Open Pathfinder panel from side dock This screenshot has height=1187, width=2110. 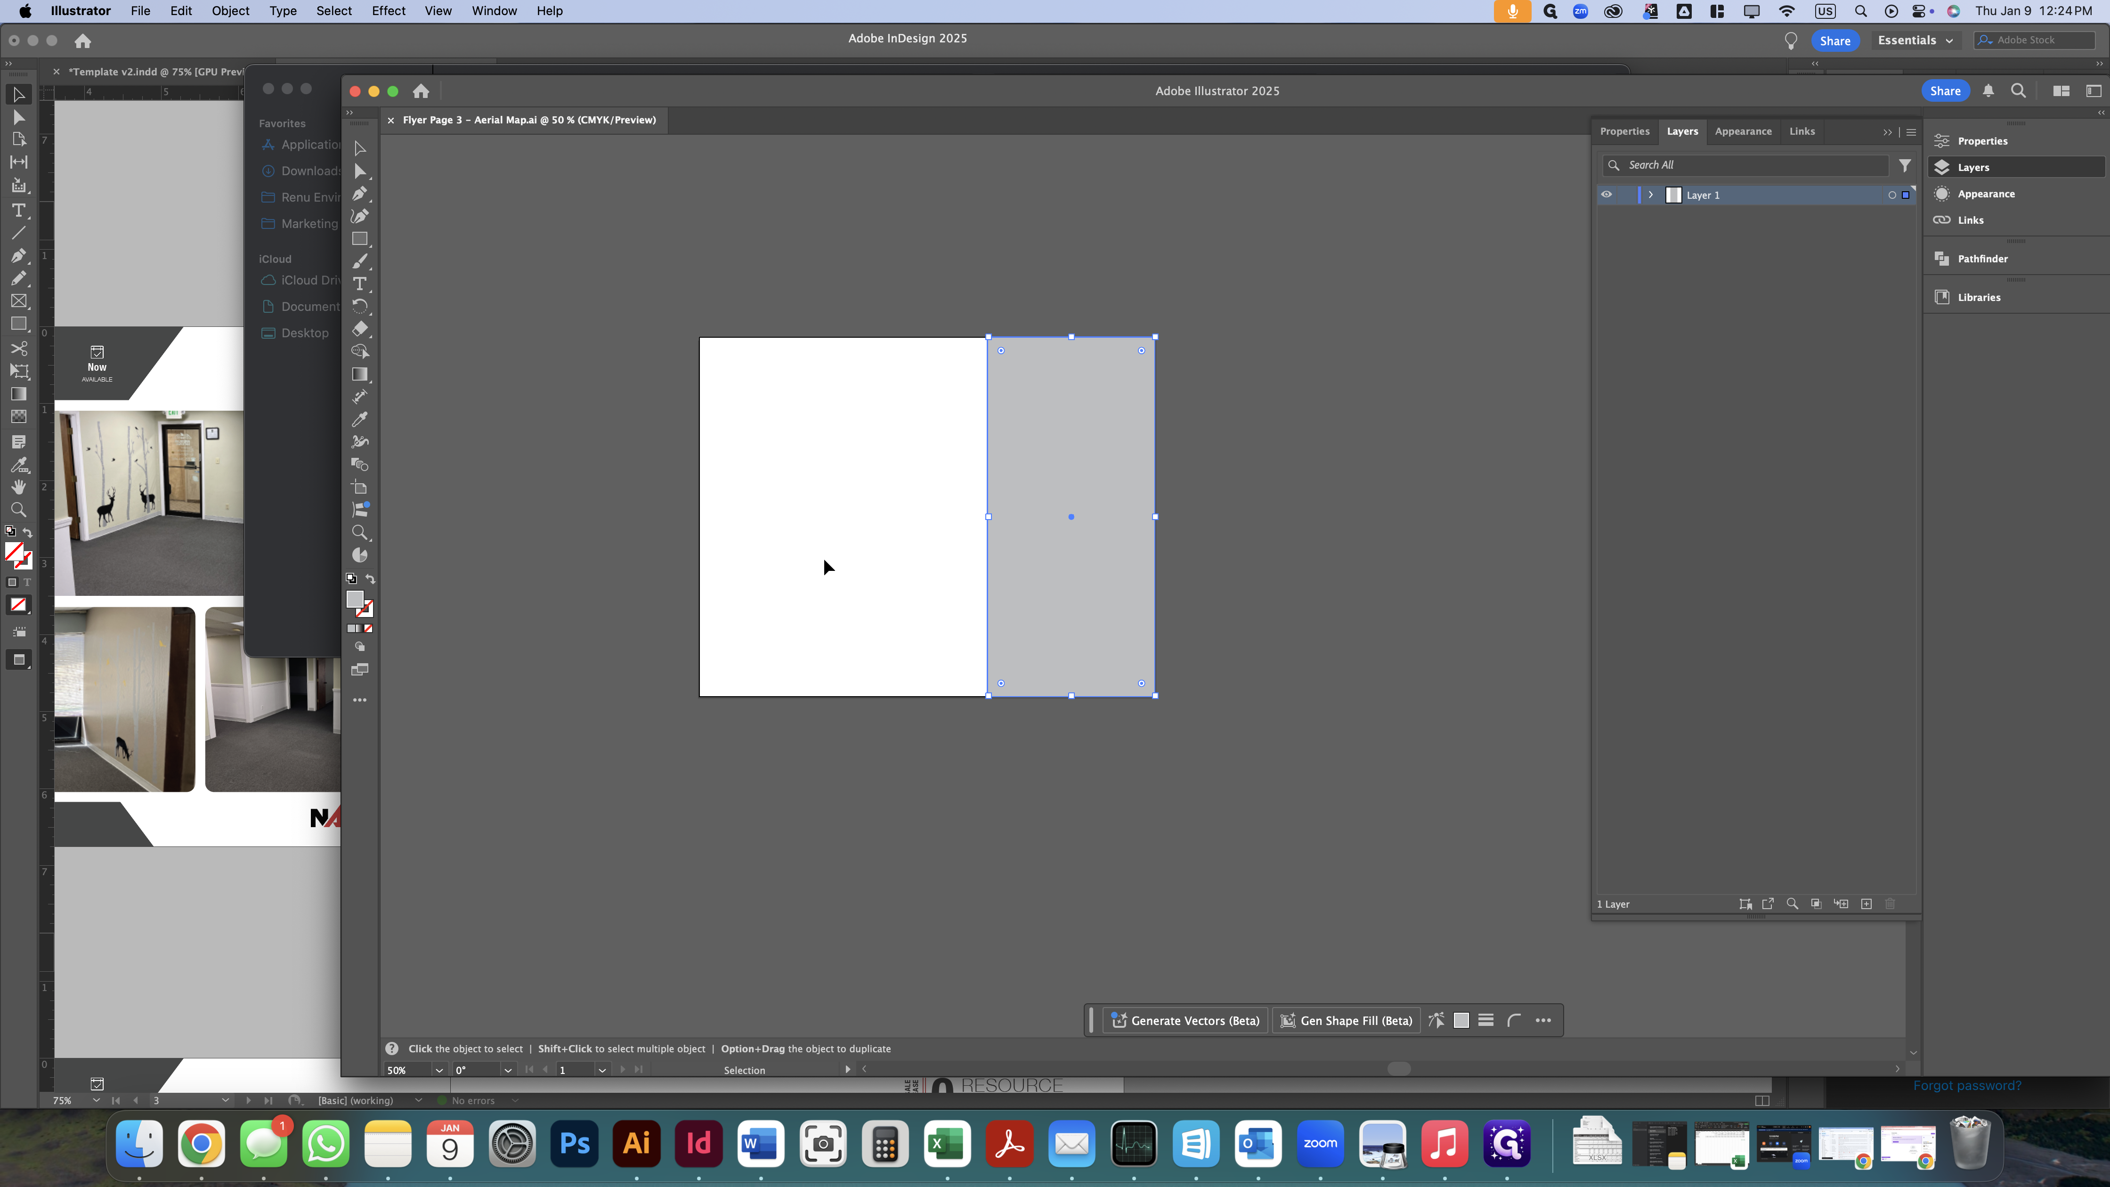[x=2016, y=258]
